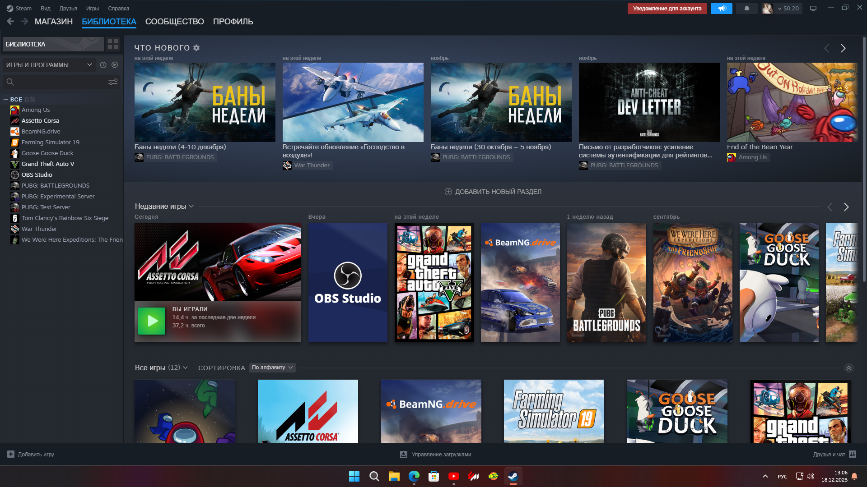Image resolution: width=867 pixels, height=487 pixels.
Task: Switch to the МАГАЗИН tab
Action: click(x=54, y=22)
